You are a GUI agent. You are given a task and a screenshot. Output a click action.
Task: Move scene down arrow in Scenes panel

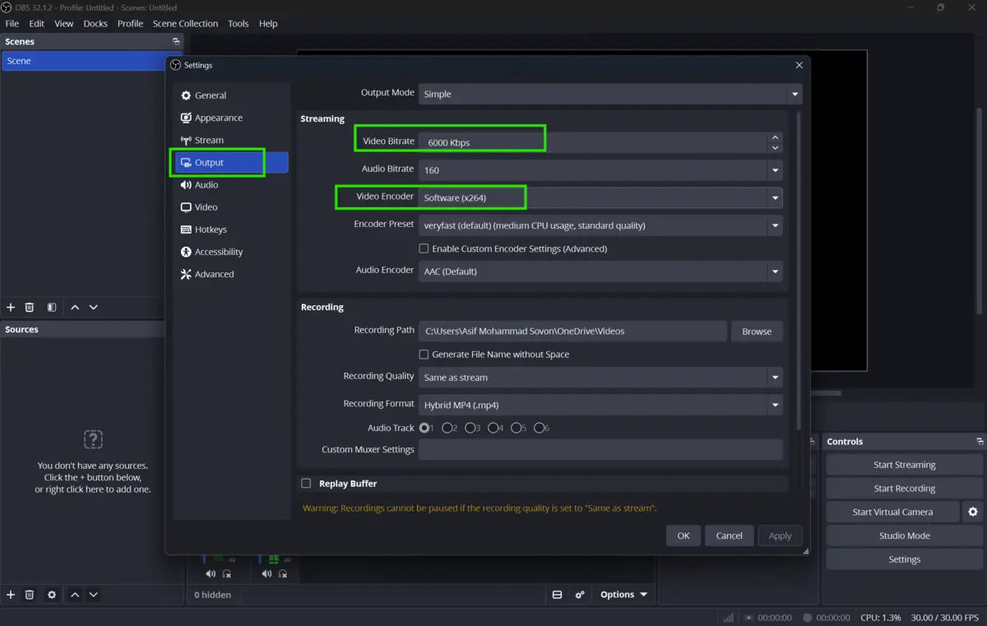(x=94, y=307)
